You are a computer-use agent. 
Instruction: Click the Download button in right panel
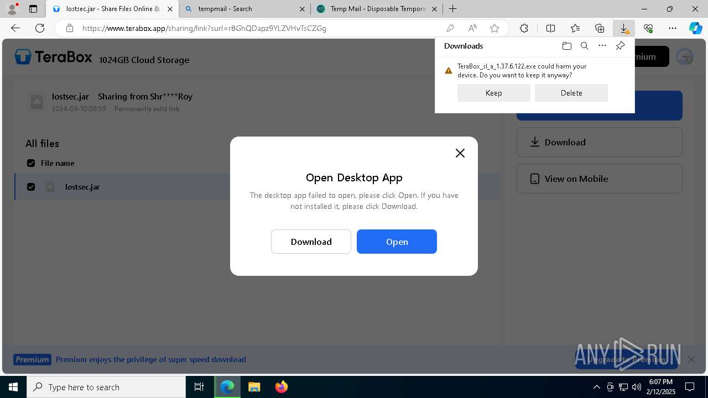600,142
